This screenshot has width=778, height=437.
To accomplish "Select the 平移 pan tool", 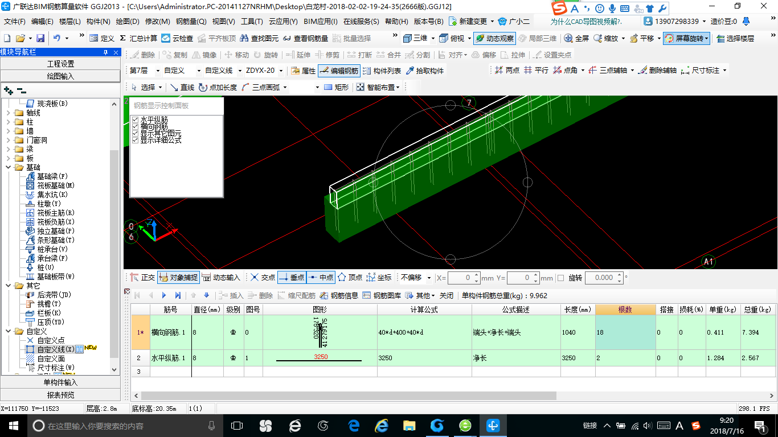I will [x=642, y=38].
